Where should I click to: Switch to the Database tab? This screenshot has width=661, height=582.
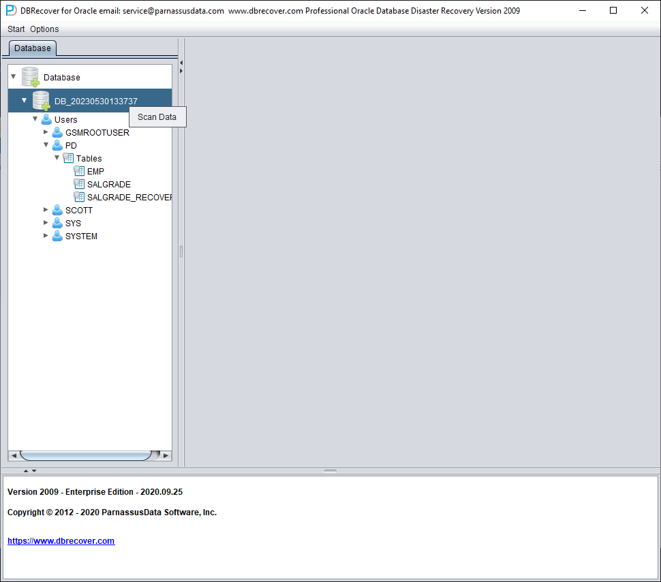click(x=33, y=48)
